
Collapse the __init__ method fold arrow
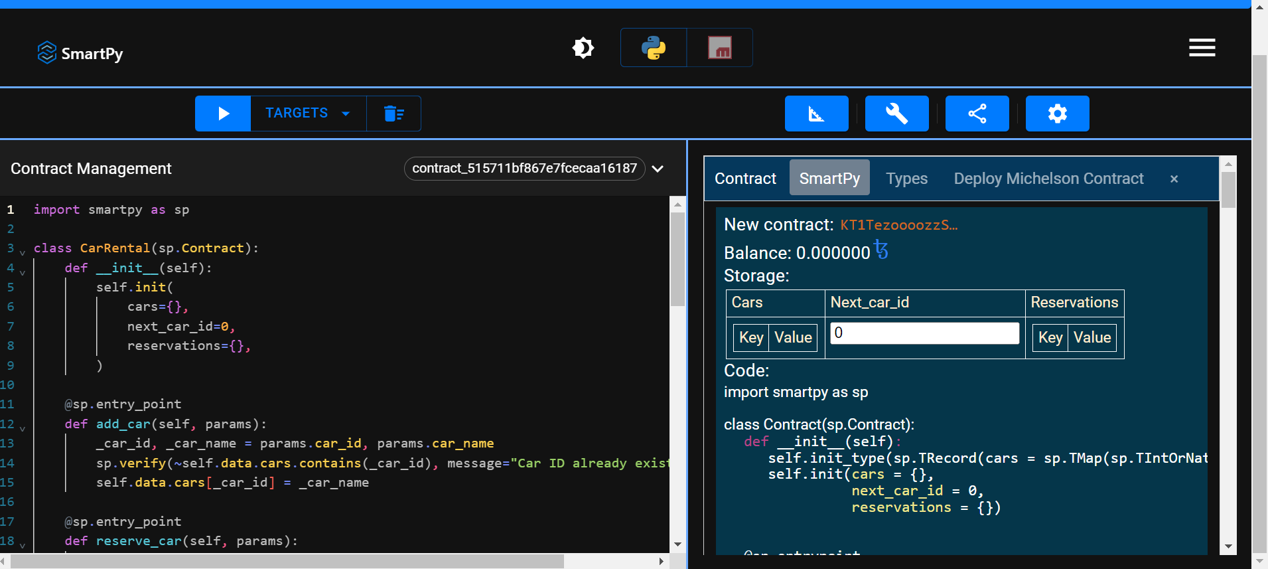[x=23, y=273]
